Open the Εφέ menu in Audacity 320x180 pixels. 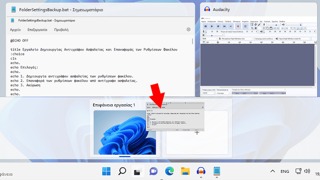pos(261,21)
